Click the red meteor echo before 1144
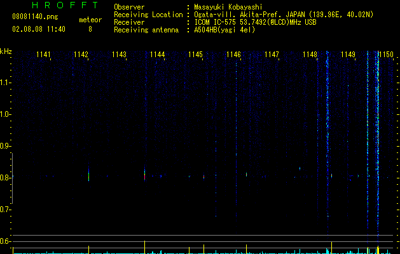This screenshot has height=254, width=400. coord(144,174)
